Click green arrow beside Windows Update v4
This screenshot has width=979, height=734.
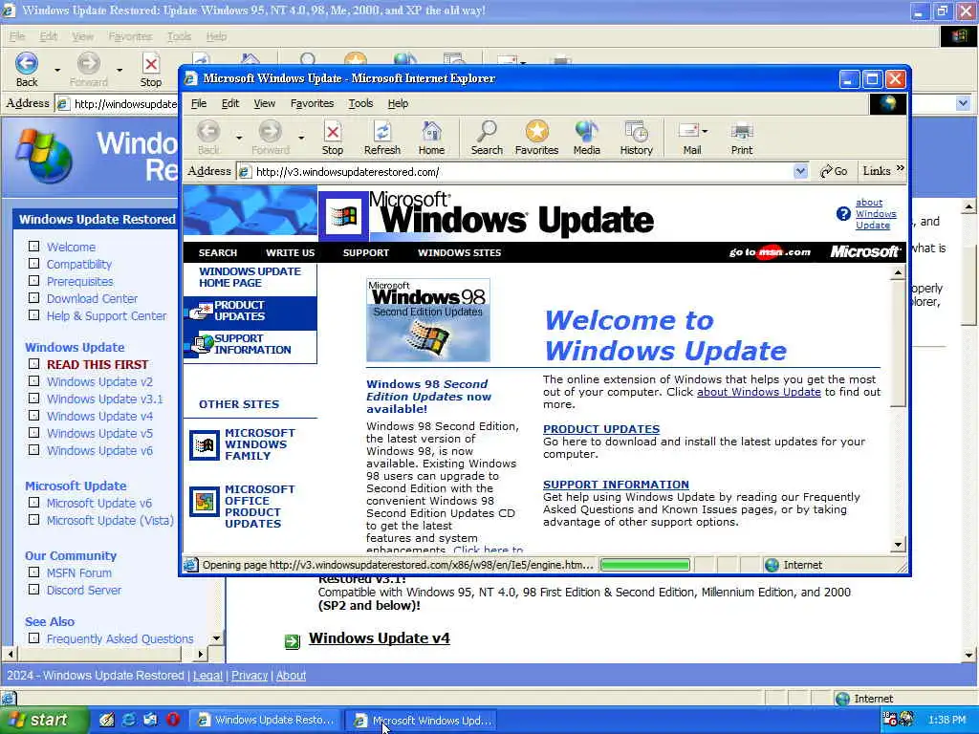click(293, 641)
